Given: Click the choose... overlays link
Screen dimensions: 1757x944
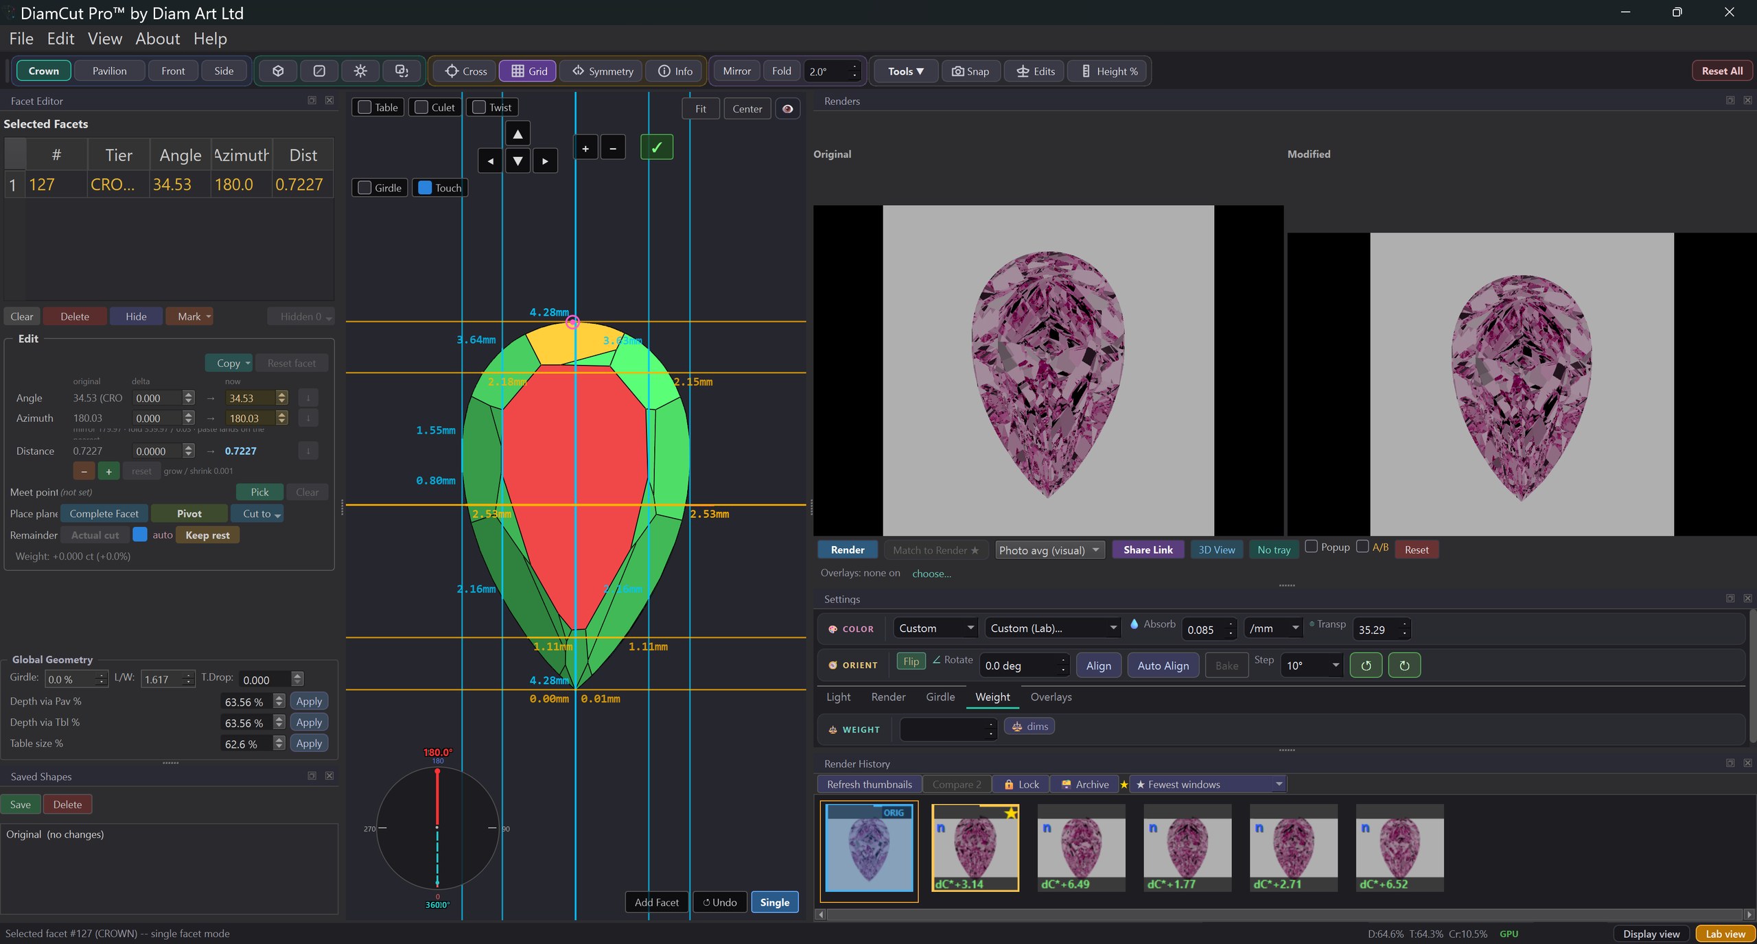Looking at the screenshot, I should (x=931, y=574).
